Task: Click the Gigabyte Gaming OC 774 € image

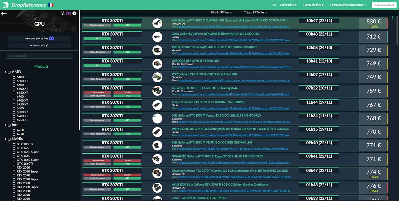Action: [157, 173]
